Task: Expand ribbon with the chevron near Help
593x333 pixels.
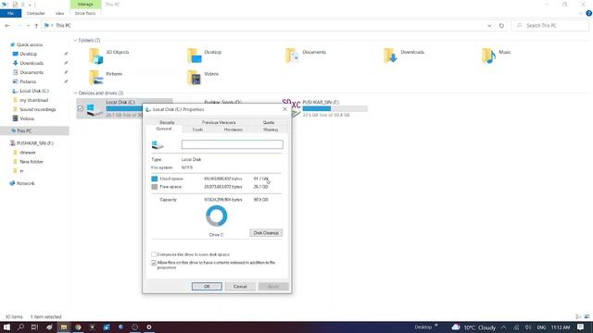Action: click(581, 13)
